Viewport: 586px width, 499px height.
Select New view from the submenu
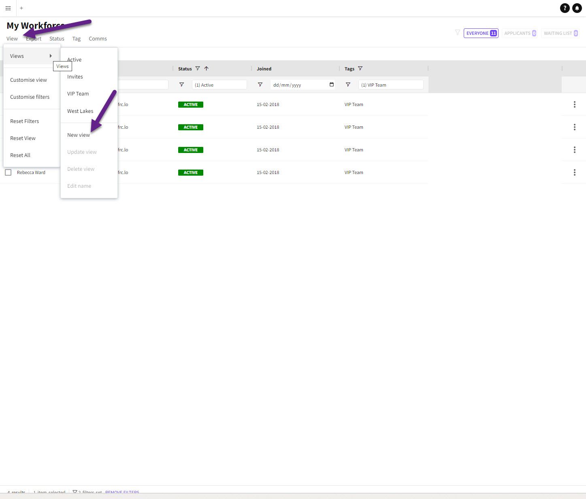79,135
